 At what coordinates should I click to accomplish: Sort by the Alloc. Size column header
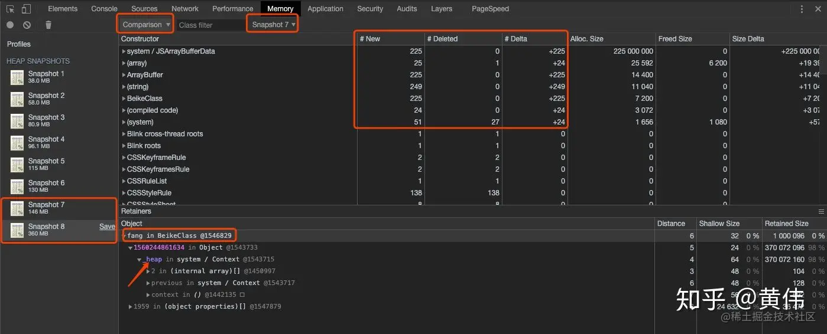coord(611,39)
